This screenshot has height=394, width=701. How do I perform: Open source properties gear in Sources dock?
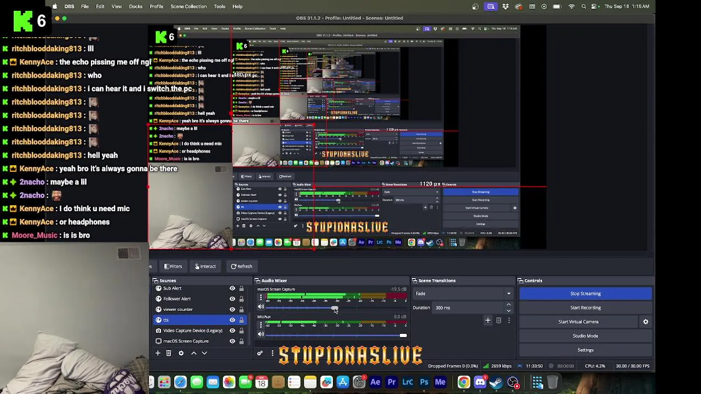(181, 353)
